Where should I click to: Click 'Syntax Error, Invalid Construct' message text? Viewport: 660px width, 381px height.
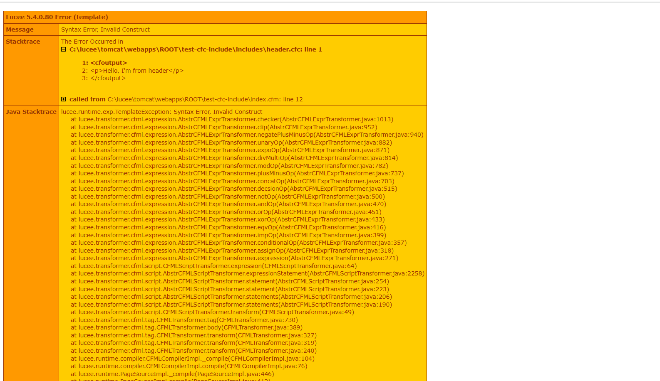105,29
